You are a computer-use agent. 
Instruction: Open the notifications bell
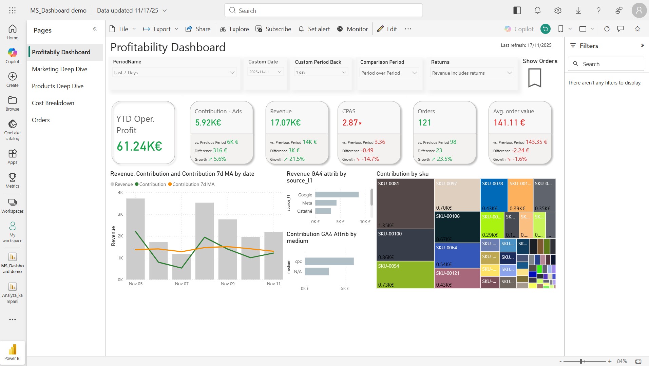(x=537, y=11)
